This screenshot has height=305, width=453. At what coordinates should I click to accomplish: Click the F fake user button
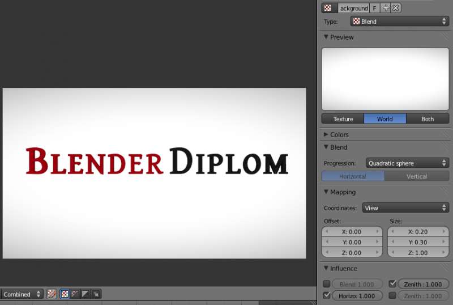tap(374, 8)
